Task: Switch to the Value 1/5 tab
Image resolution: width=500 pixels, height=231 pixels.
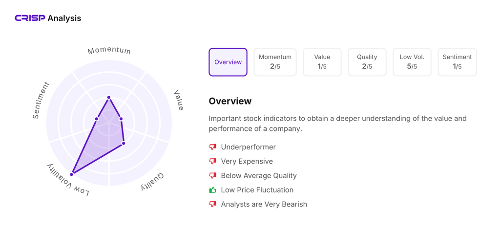Action: click(322, 62)
